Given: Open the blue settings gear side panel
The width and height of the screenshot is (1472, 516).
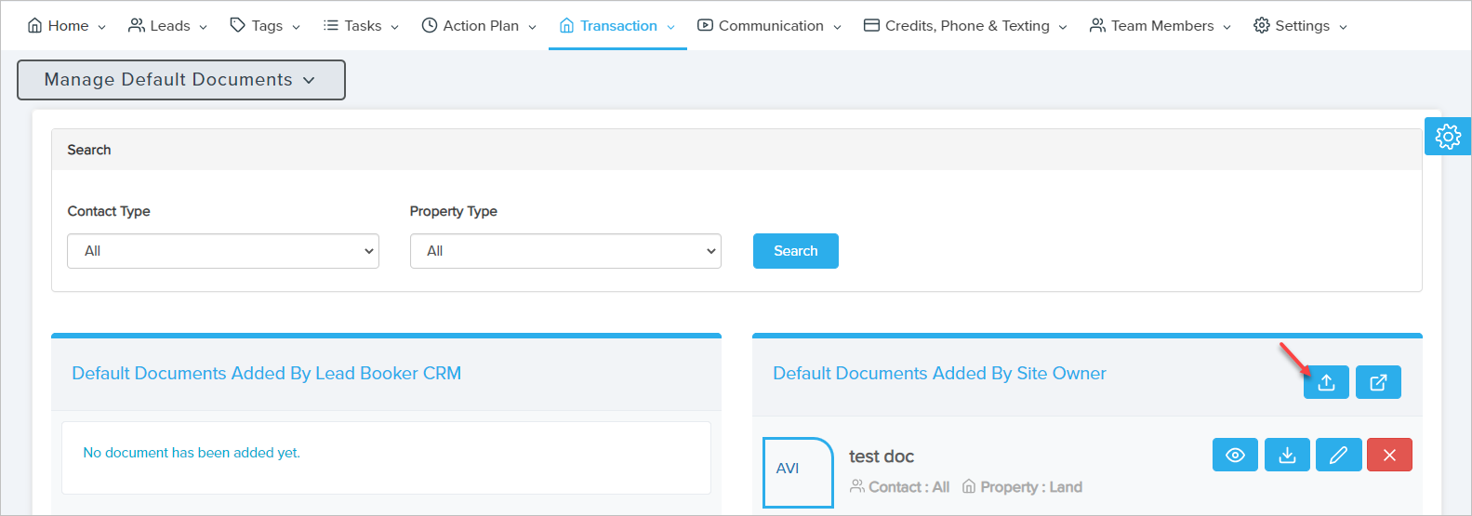Looking at the screenshot, I should [1448, 137].
